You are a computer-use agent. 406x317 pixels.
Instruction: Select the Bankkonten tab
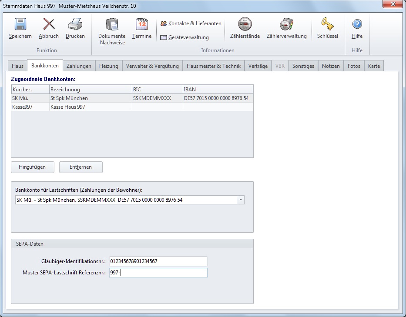45,66
